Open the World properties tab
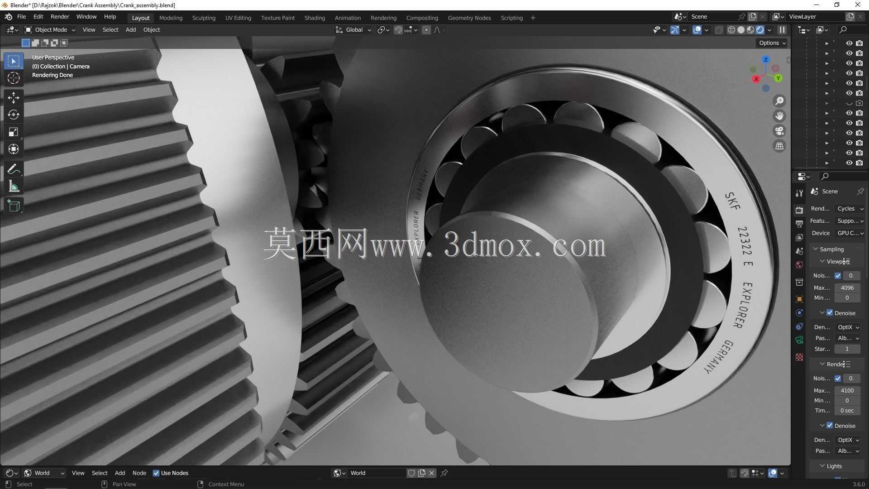This screenshot has width=869, height=489. (x=799, y=265)
